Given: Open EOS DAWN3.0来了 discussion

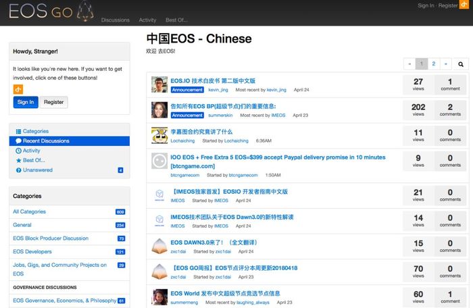Looking at the screenshot, I should [x=214, y=242].
